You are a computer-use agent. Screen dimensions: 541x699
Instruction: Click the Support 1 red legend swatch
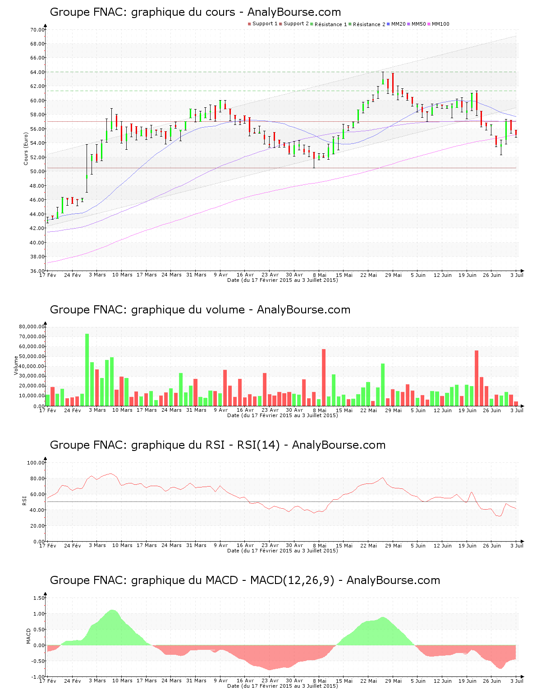point(249,24)
